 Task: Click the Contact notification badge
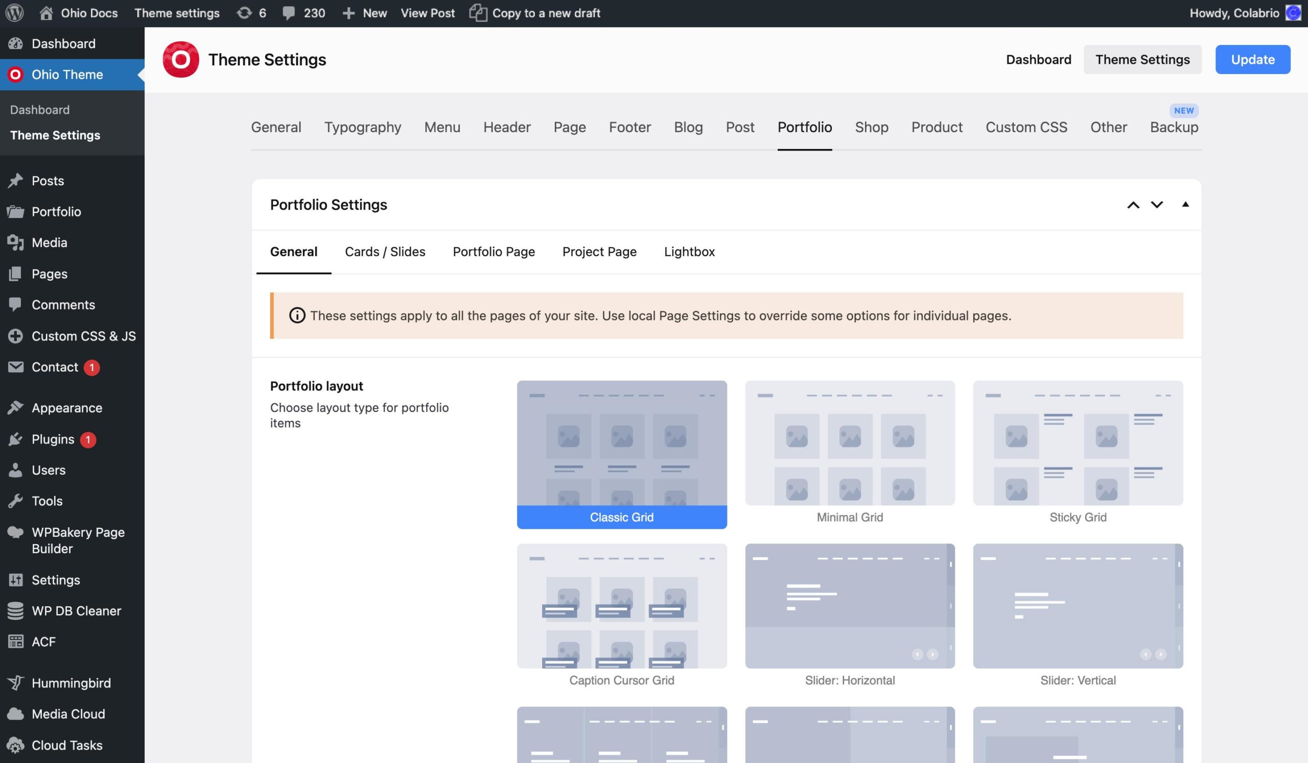click(x=92, y=367)
